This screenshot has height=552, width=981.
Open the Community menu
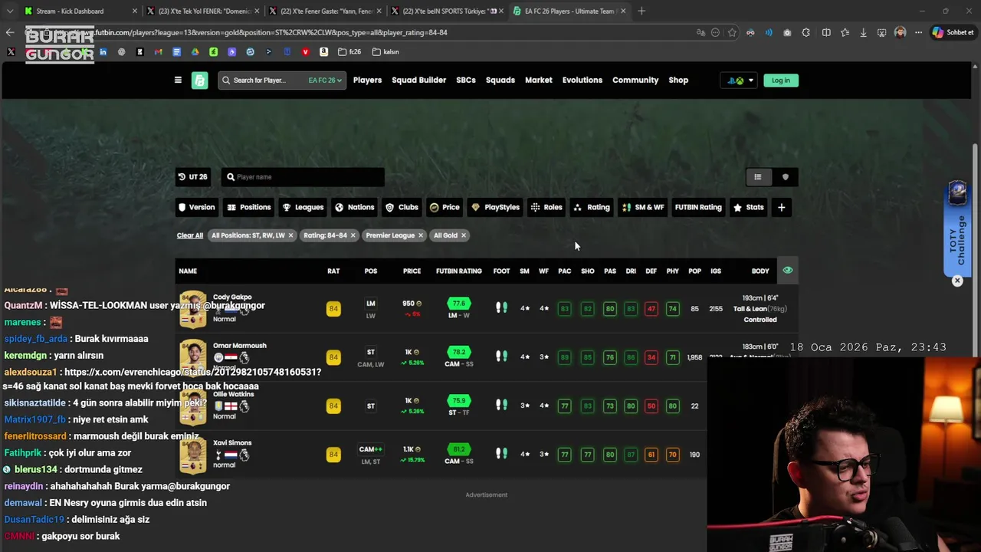(x=635, y=80)
